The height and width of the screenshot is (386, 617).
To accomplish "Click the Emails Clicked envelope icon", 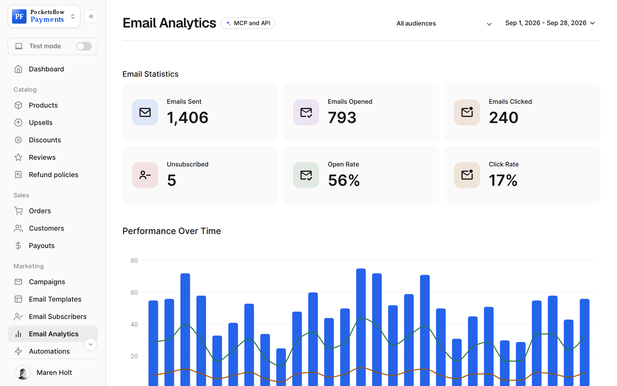I will tap(467, 112).
